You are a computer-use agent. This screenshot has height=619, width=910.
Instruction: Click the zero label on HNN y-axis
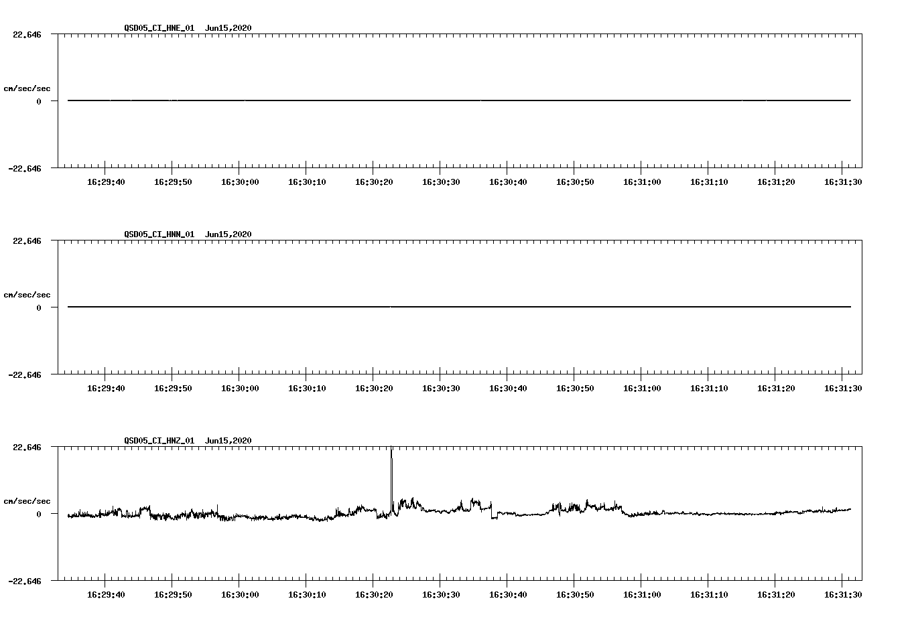point(39,308)
